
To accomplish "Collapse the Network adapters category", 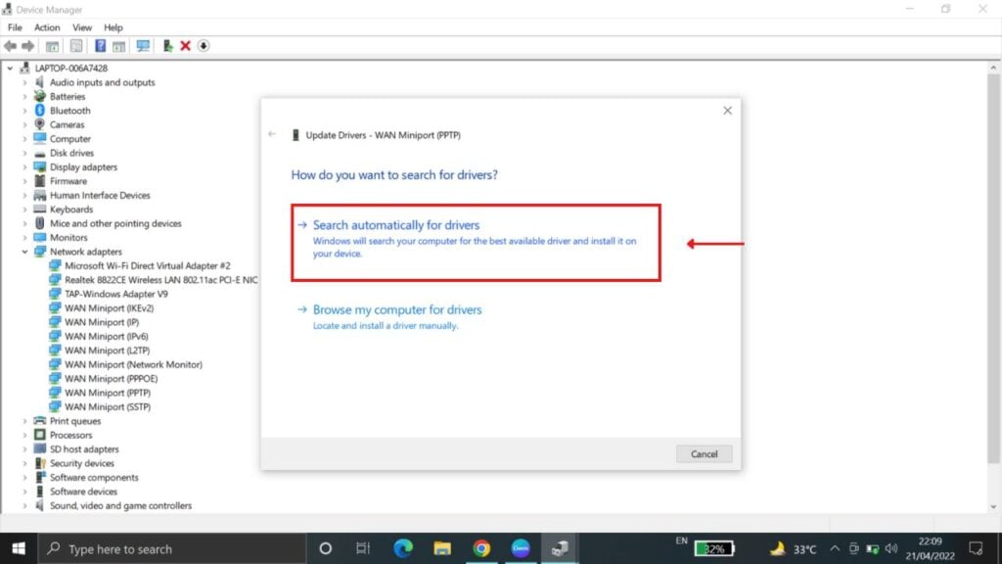I will (24, 252).
